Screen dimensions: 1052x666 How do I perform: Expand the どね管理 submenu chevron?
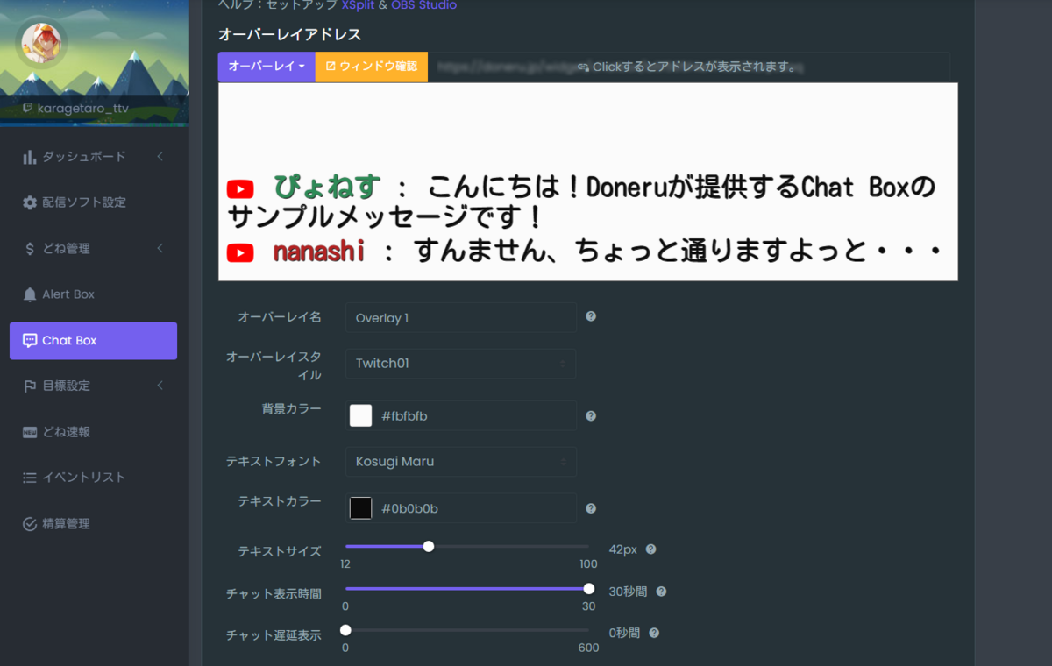[x=160, y=249]
